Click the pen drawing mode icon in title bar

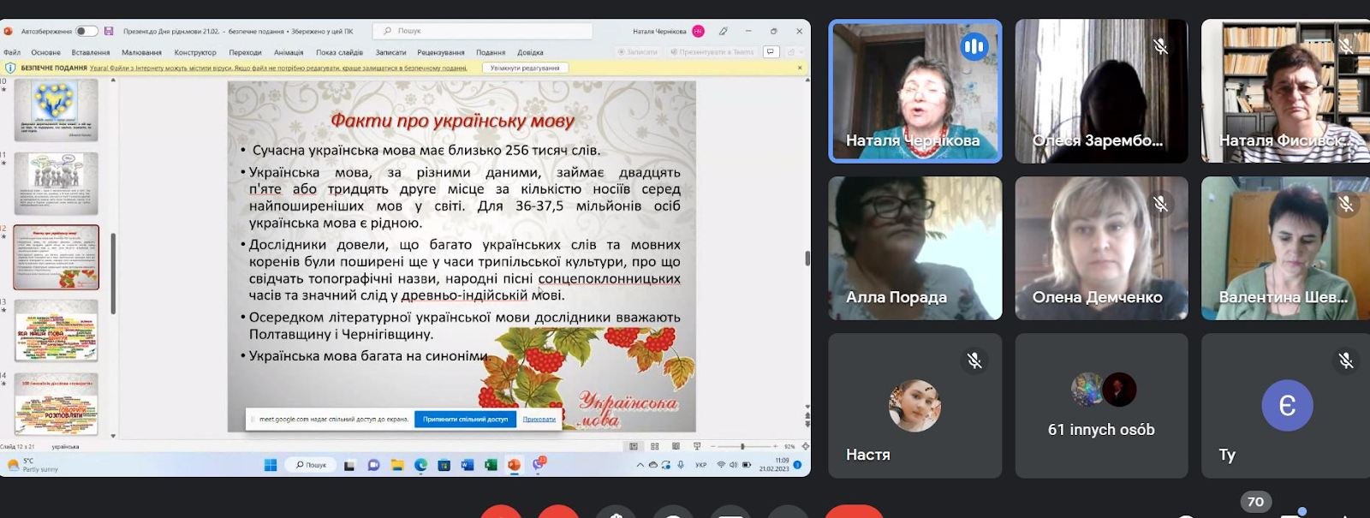point(724,31)
